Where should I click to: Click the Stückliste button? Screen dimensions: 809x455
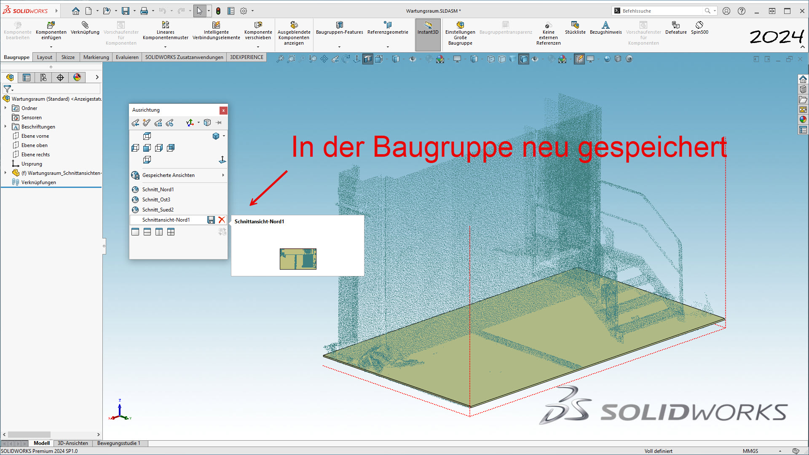[575, 28]
